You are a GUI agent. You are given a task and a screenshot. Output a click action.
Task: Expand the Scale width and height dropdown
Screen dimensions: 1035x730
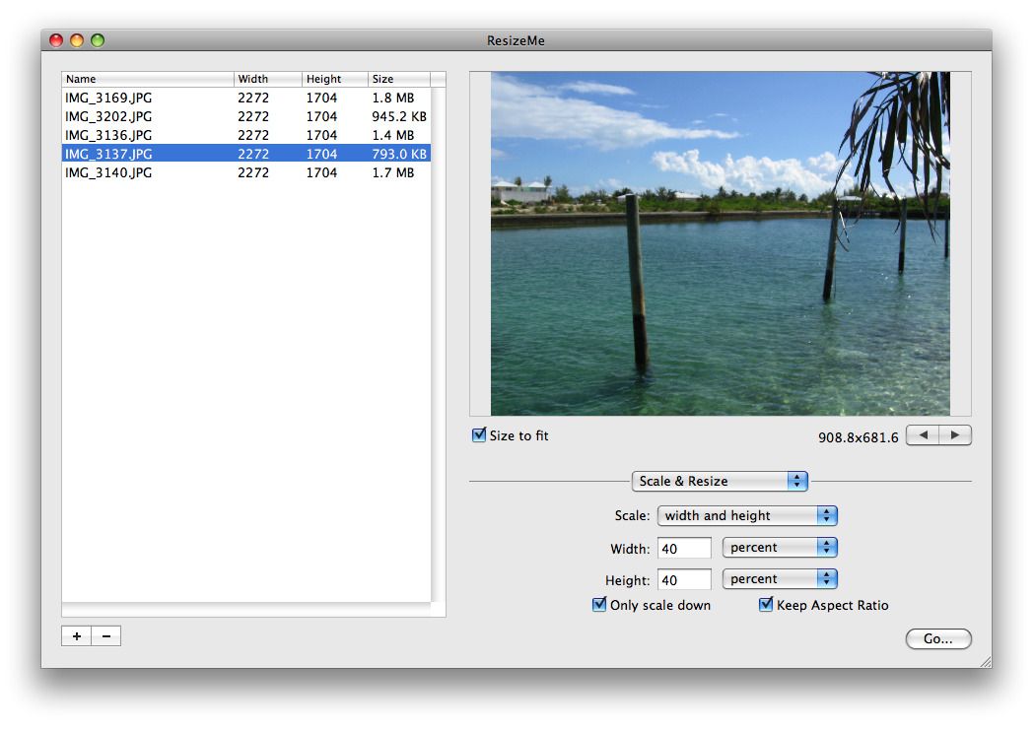point(747,515)
